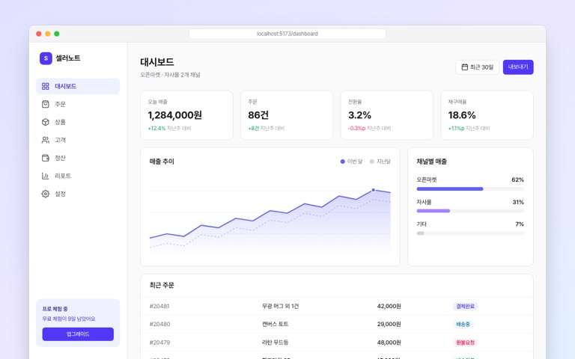
Task: Click the 주문 86건 card
Action: tap(287, 115)
